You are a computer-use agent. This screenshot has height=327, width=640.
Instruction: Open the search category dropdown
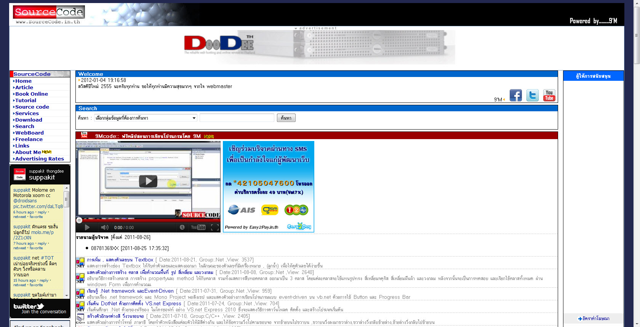click(146, 118)
